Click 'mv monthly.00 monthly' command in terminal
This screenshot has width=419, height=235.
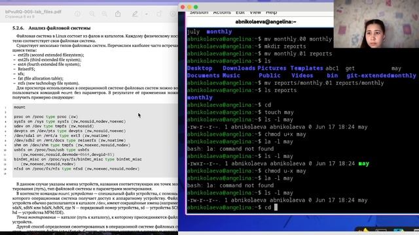pyautogui.click(x=298, y=39)
